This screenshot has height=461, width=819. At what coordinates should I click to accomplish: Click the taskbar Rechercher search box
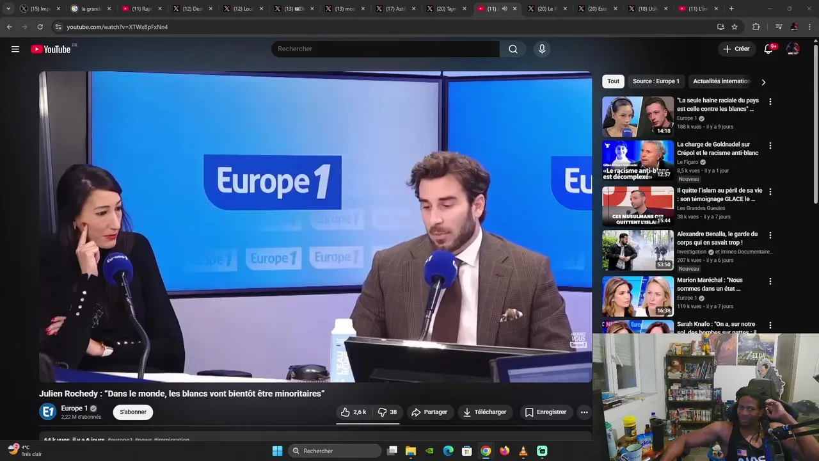(x=335, y=451)
